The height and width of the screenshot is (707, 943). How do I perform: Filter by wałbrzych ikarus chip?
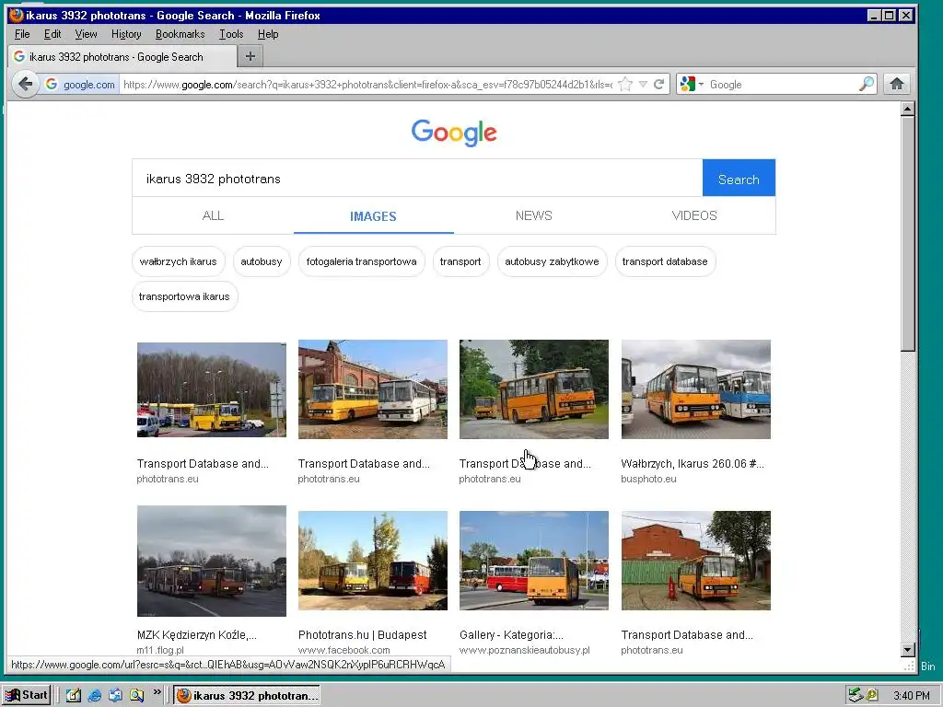[x=178, y=261]
